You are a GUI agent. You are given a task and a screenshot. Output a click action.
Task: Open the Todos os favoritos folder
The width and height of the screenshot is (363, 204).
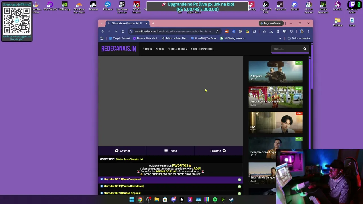(299, 38)
